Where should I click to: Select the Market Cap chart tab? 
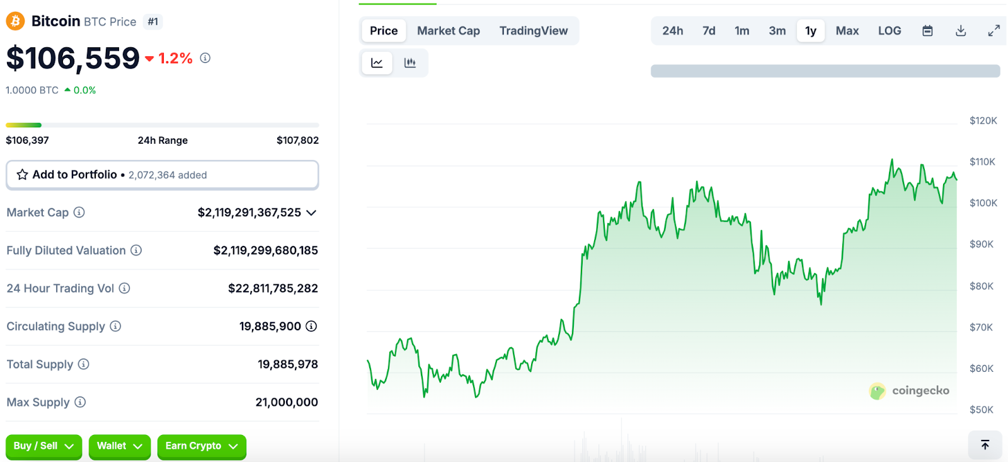449,31
